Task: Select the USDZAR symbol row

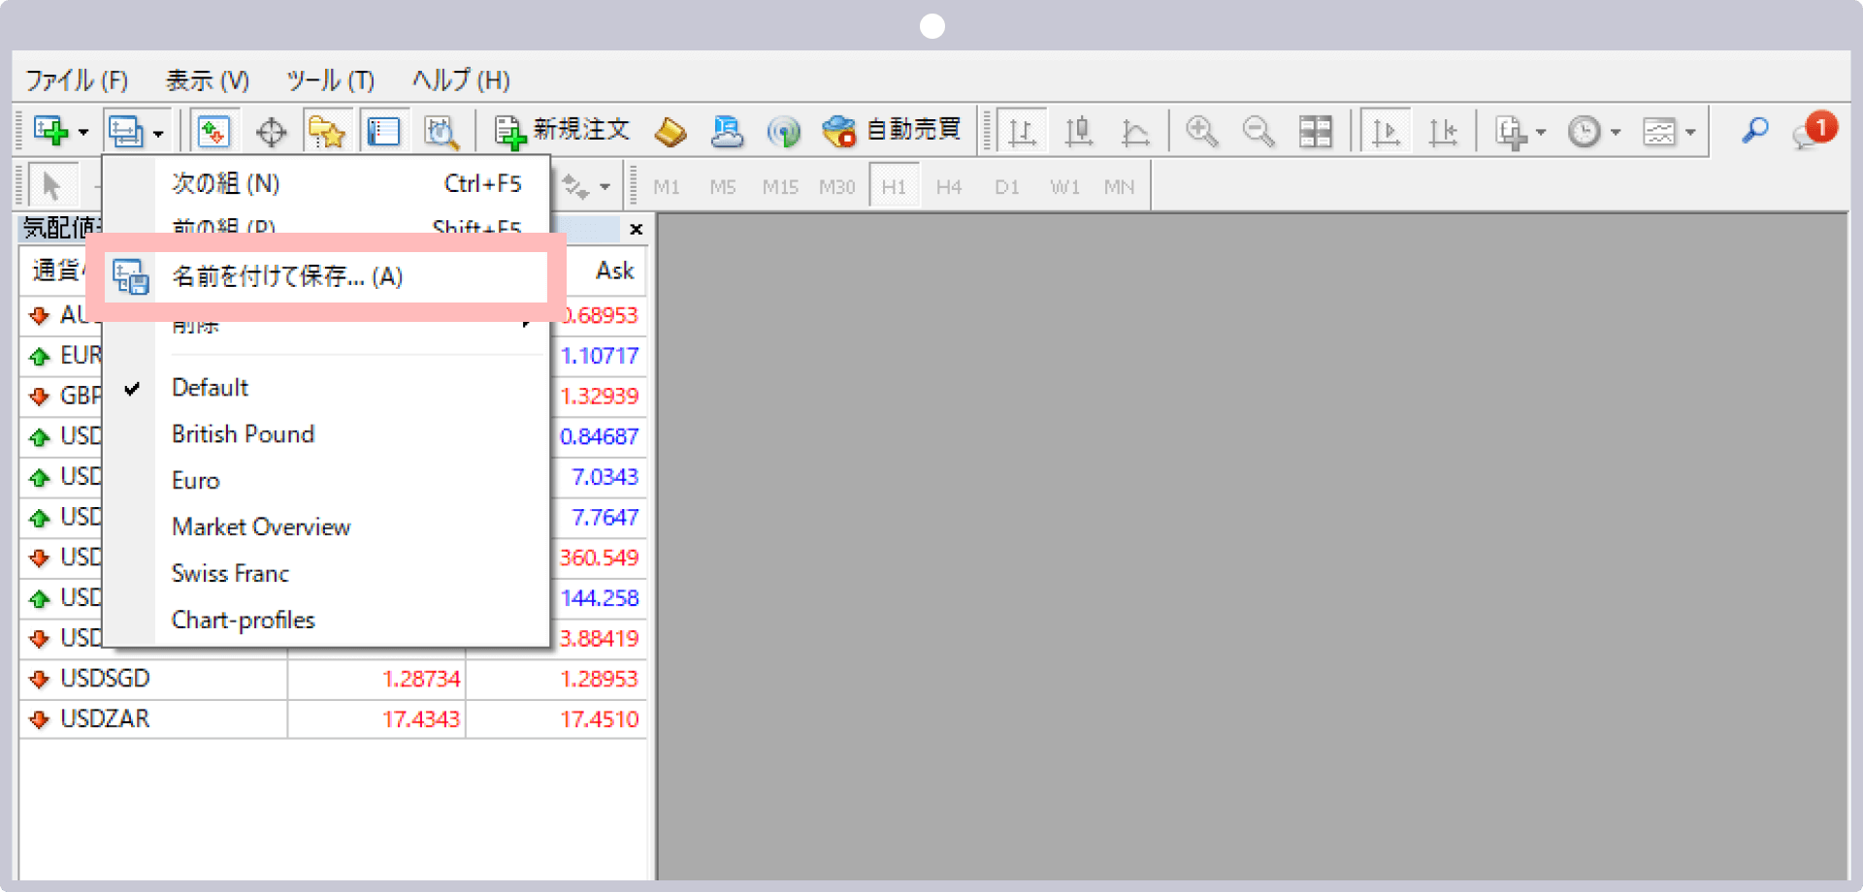Action: [105, 718]
